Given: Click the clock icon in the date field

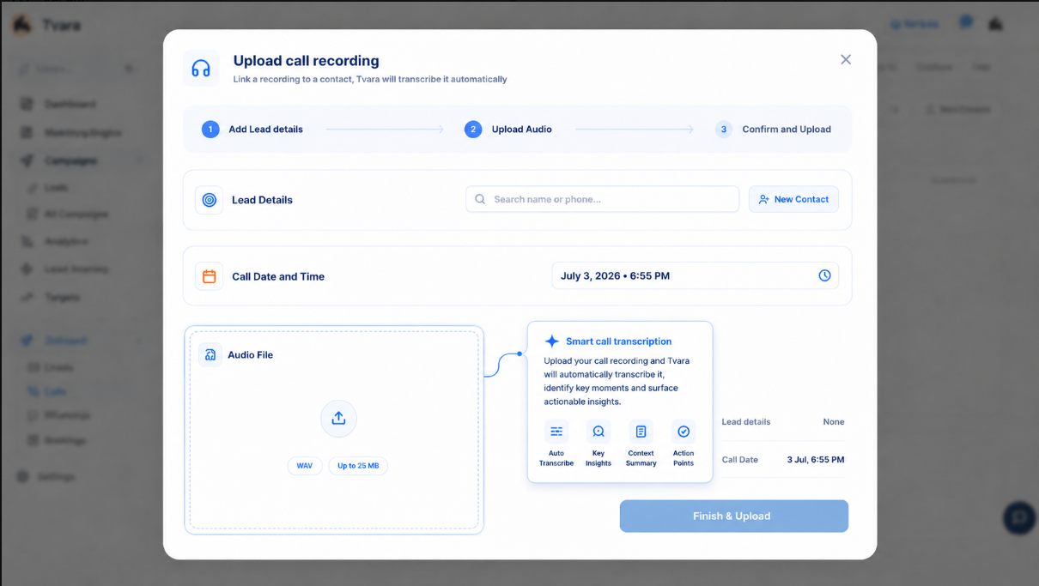Looking at the screenshot, I should [824, 275].
